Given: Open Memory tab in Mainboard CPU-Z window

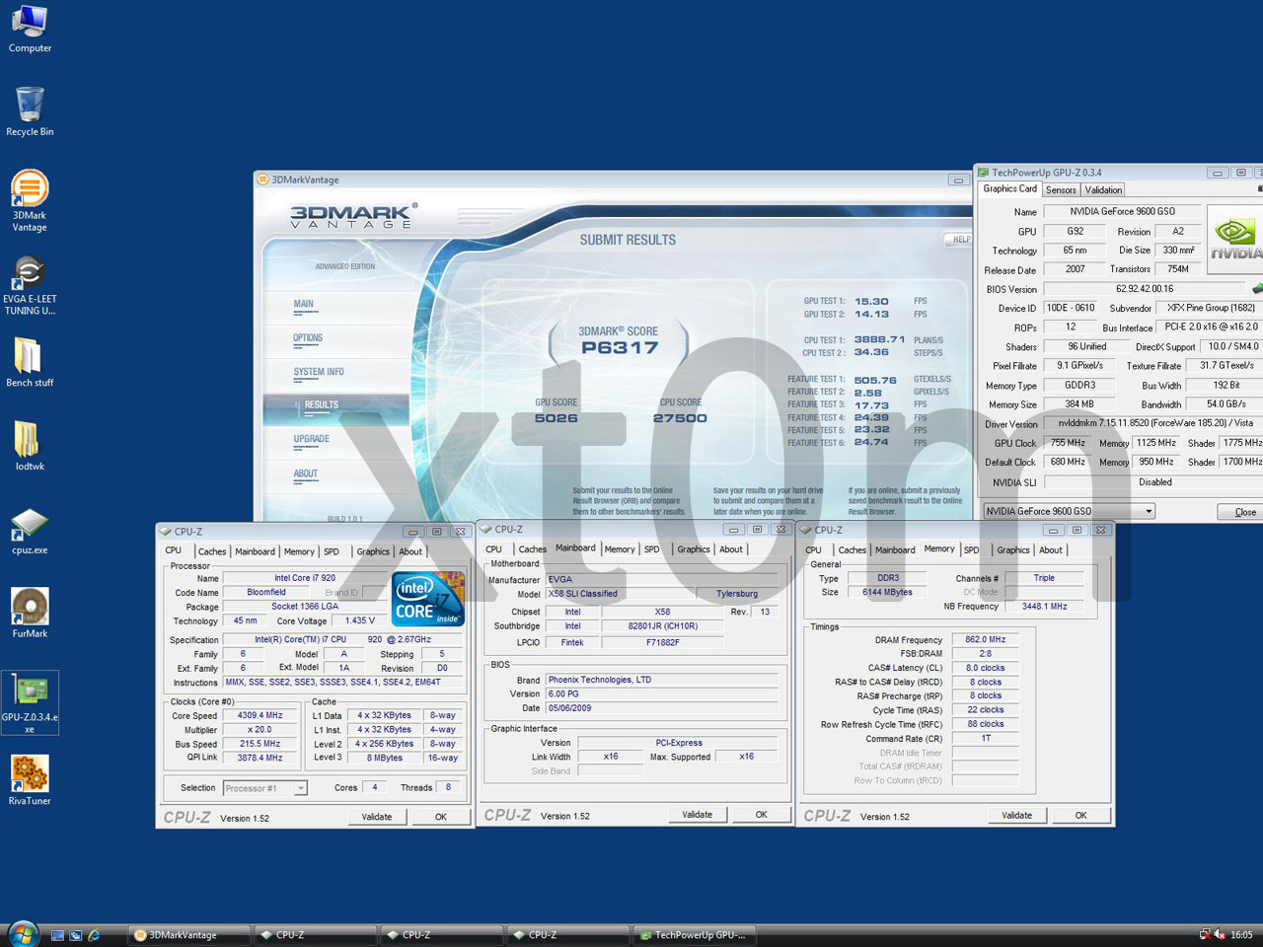Looking at the screenshot, I should (x=620, y=549).
